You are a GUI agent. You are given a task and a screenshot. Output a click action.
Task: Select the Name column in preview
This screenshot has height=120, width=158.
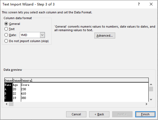pos(9,90)
